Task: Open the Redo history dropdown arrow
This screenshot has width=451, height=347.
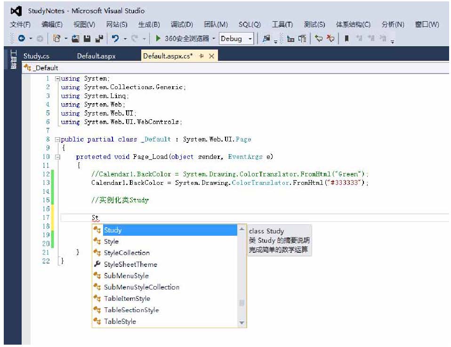Action: click(x=144, y=39)
